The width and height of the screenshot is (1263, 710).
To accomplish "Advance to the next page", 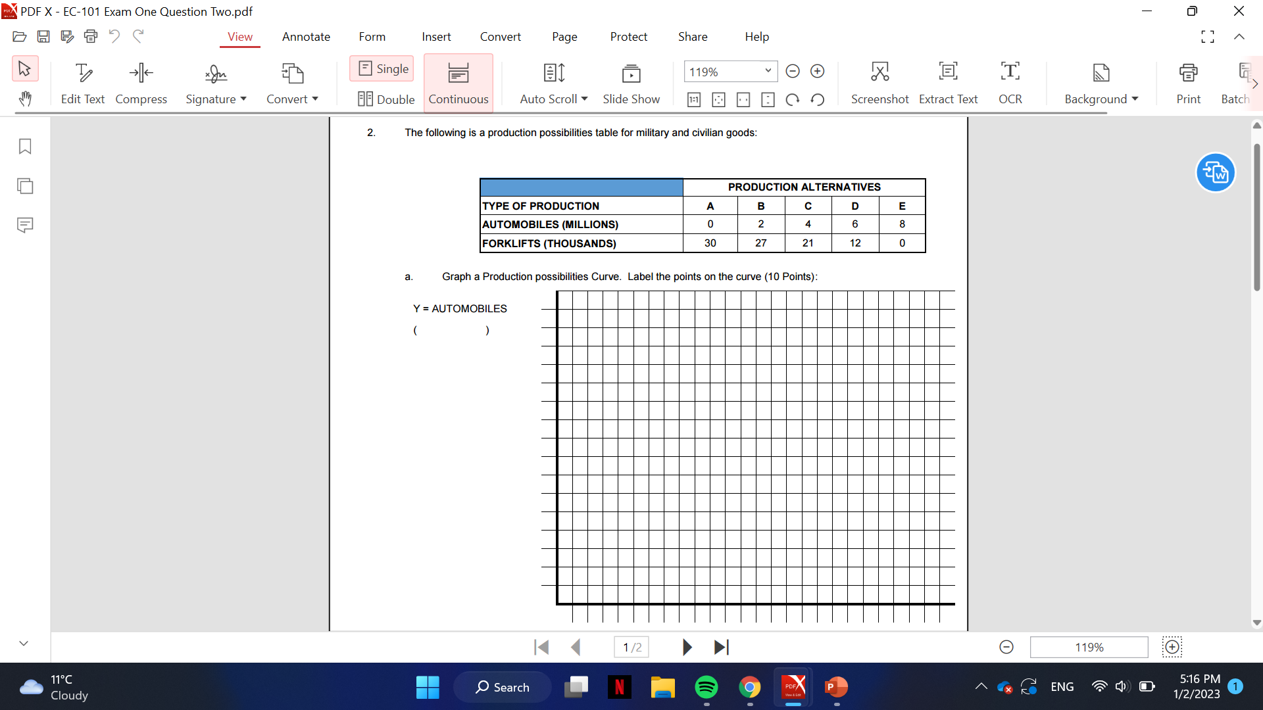I will [x=687, y=647].
